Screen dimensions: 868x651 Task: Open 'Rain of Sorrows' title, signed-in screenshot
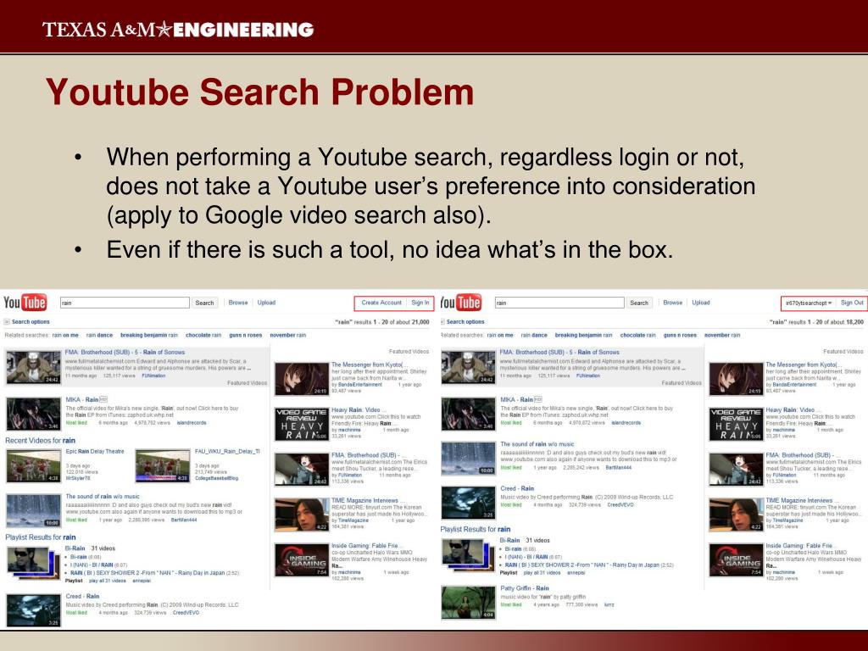coord(559,352)
